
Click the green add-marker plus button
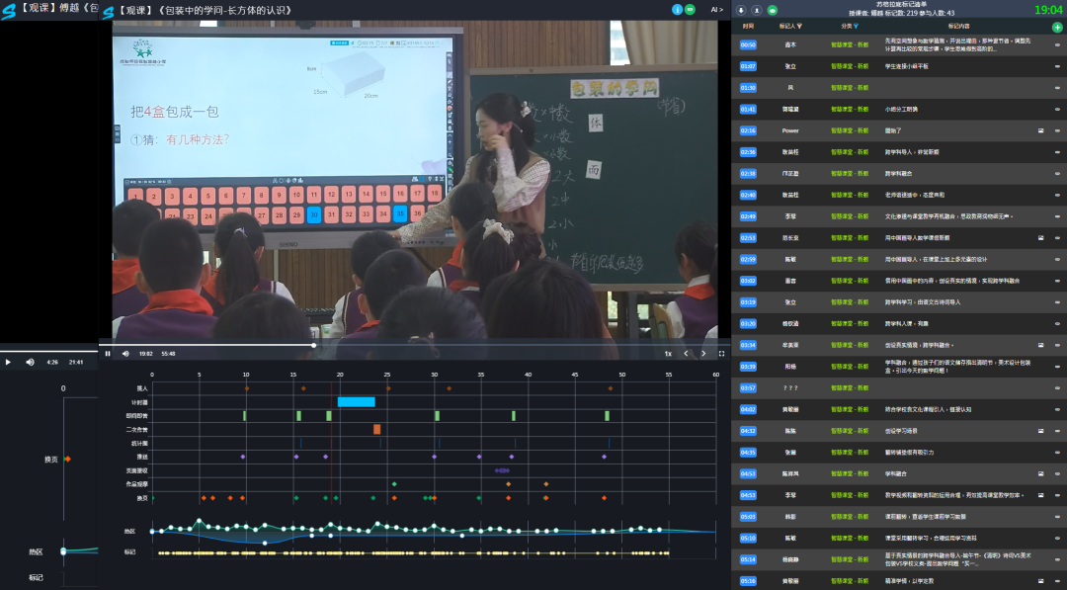point(1057,27)
